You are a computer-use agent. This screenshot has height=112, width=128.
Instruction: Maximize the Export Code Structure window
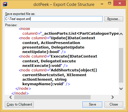tap(110, 3)
